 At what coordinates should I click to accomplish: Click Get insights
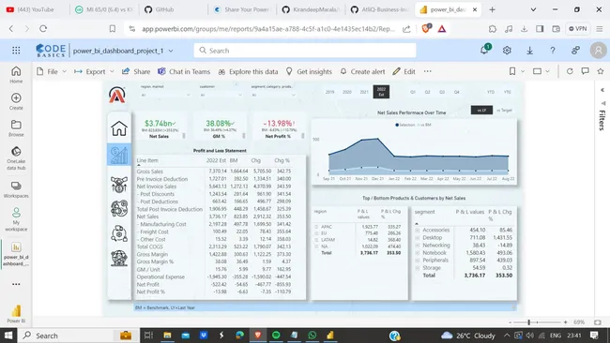[309, 71]
